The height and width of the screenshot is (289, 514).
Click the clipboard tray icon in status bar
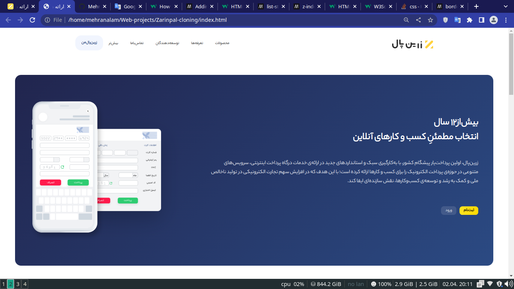tap(481, 284)
